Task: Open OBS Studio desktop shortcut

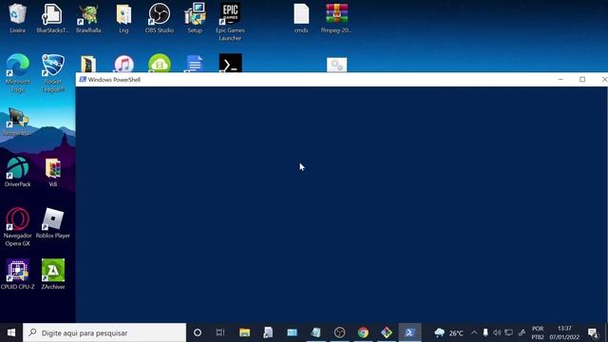Action: click(x=160, y=17)
